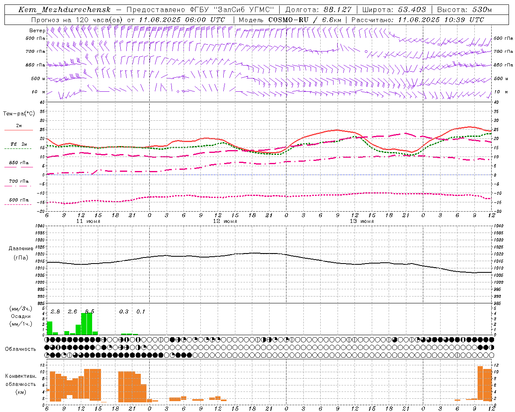Click the station name Kem_Mezhdurechensk

click(x=64, y=10)
